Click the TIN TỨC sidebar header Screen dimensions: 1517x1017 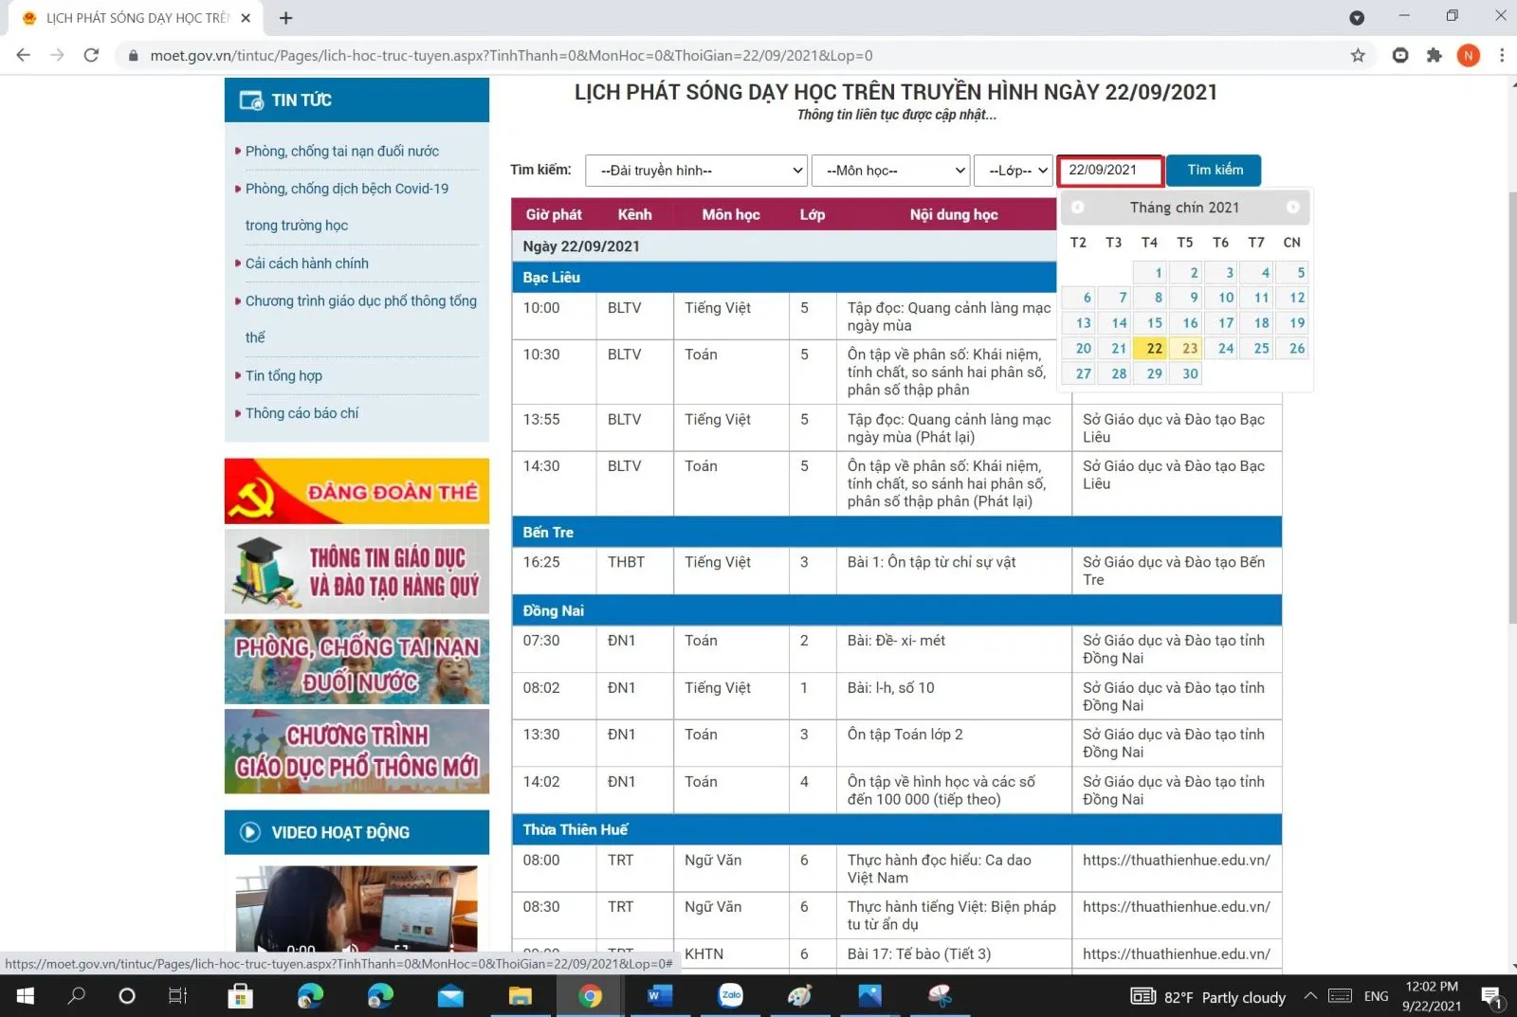coord(356,100)
